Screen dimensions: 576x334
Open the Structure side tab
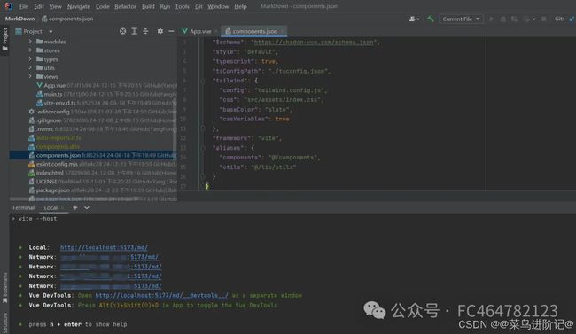tap(4, 322)
